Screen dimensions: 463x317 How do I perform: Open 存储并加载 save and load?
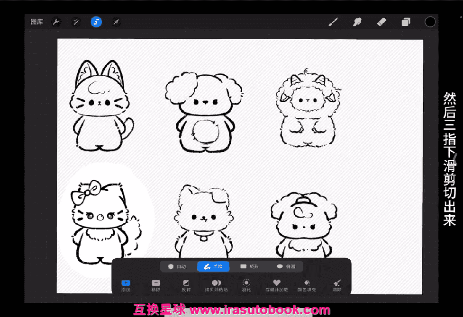[277, 286]
